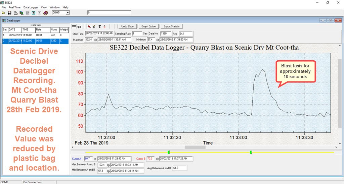Click the graph view icon in DataLogger toolbar

(74, 26)
